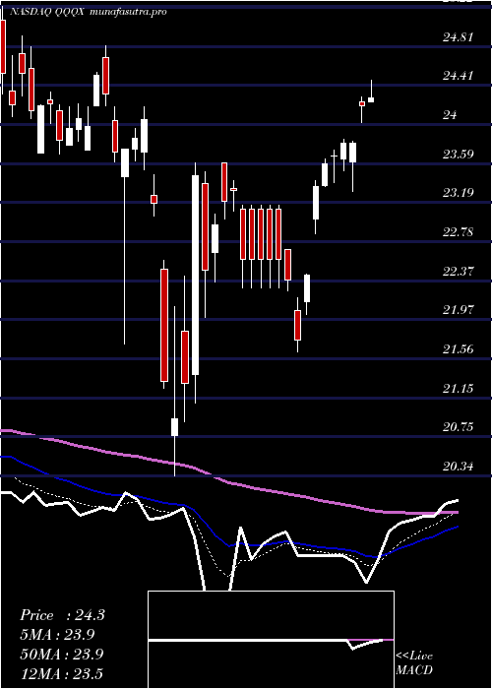Image resolution: width=492 pixels, height=689 pixels.
Task: Click the MACD inset chart box
Action: pos(271,640)
